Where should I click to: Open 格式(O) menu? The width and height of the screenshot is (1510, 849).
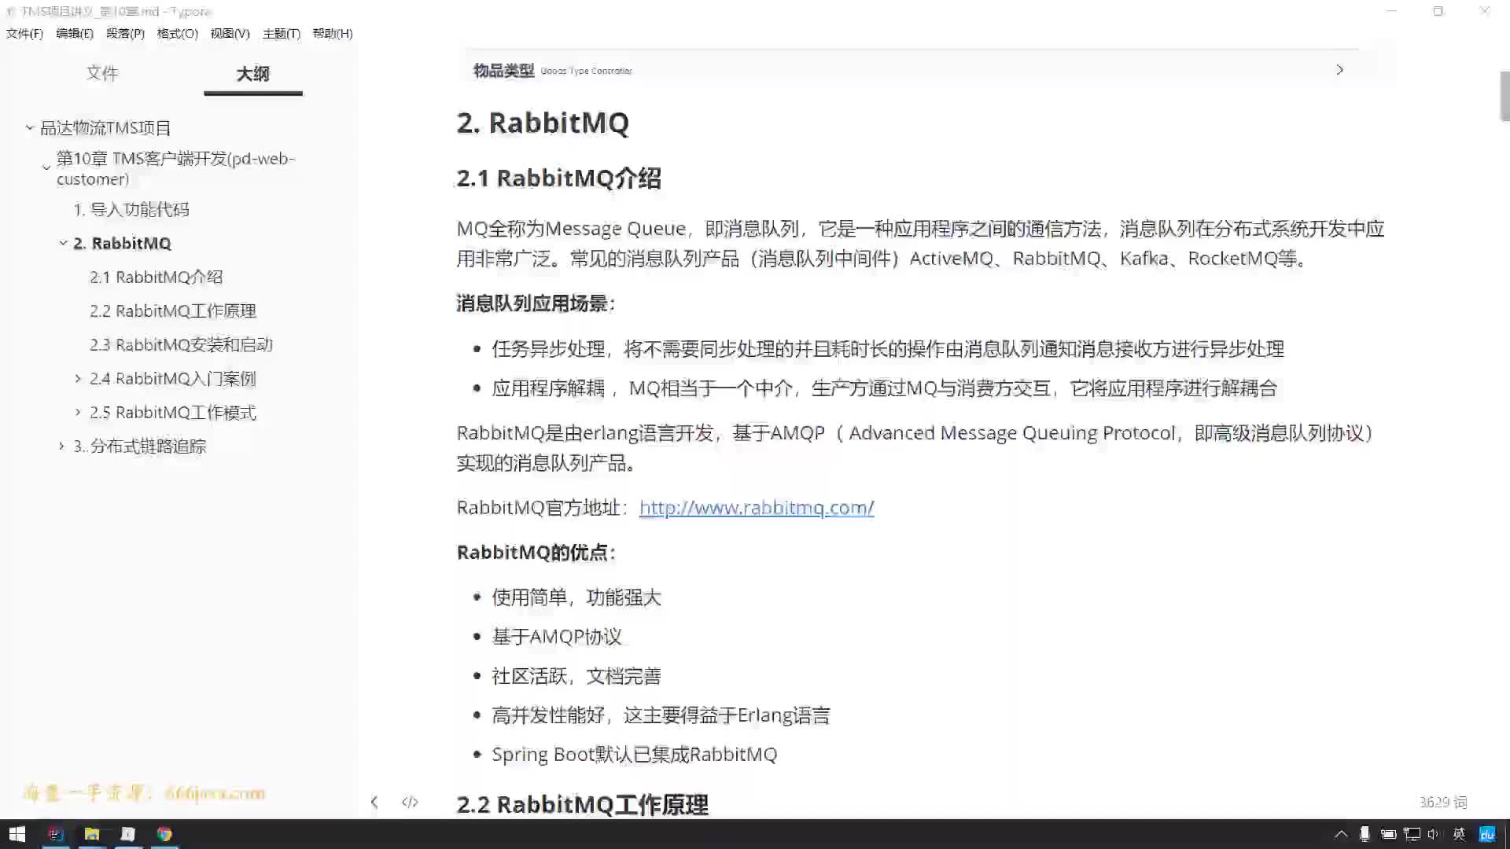(x=177, y=34)
